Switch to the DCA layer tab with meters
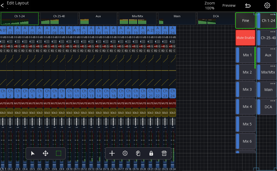The image size is (277, 171). pos(216,19)
